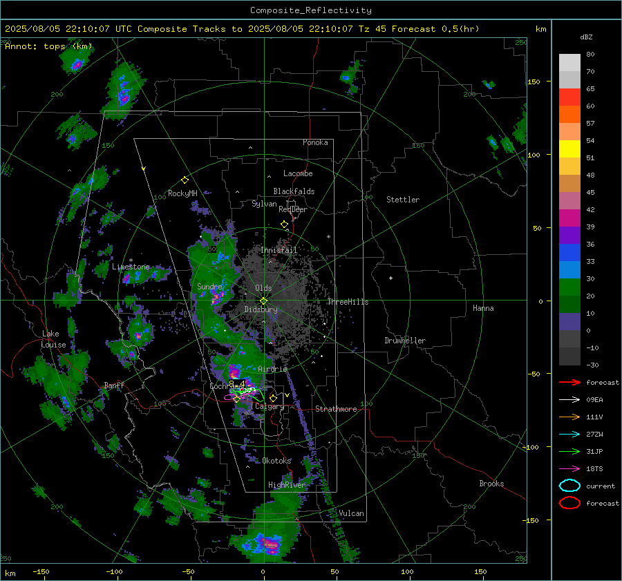Pick the brown 48-45 dBZ swatch

point(569,184)
